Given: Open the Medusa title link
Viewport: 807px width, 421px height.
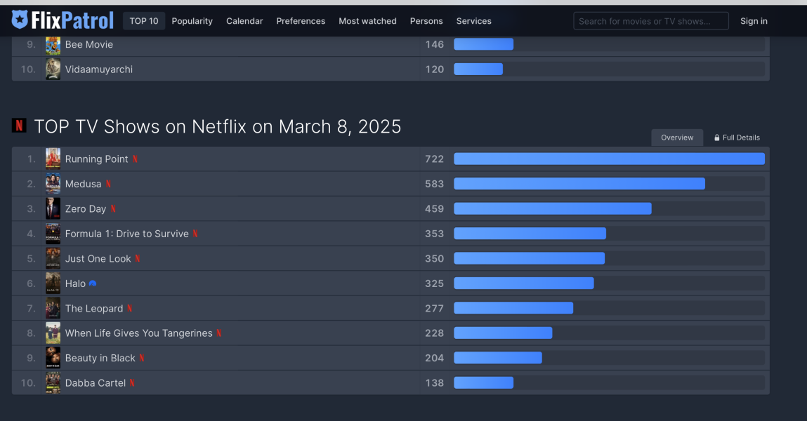Looking at the screenshot, I should coord(83,184).
